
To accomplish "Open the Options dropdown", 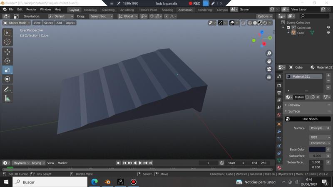I will (x=264, y=16).
